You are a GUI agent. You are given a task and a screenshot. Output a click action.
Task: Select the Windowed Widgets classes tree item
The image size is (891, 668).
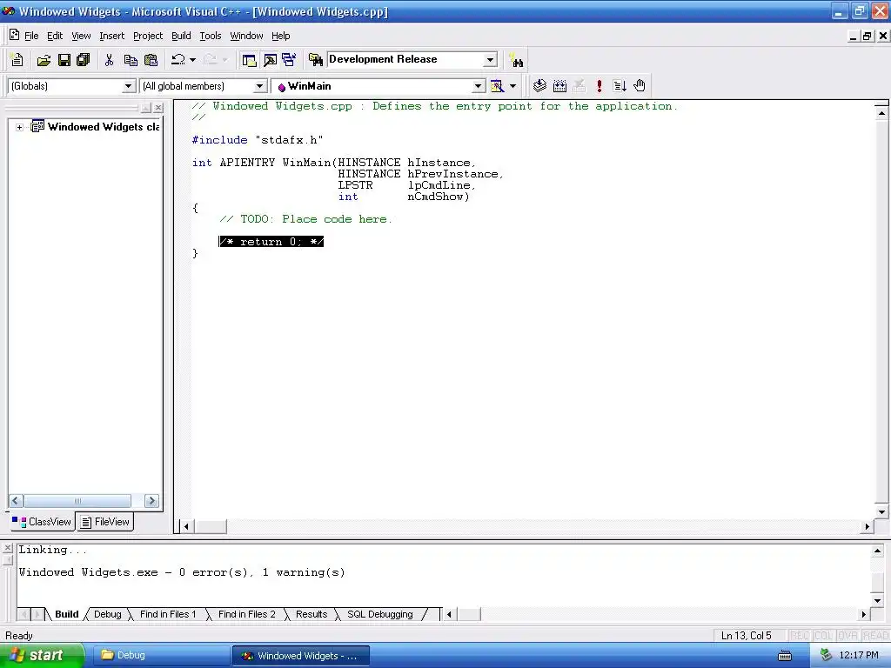click(104, 127)
